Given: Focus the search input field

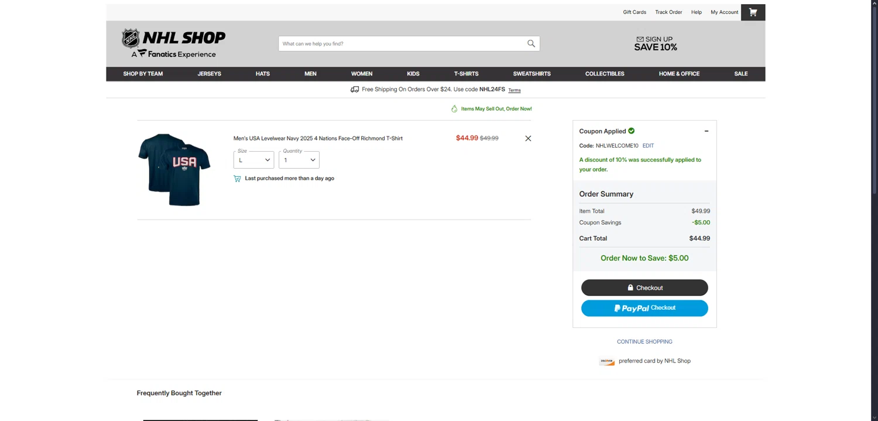Looking at the screenshot, I should click(x=401, y=43).
